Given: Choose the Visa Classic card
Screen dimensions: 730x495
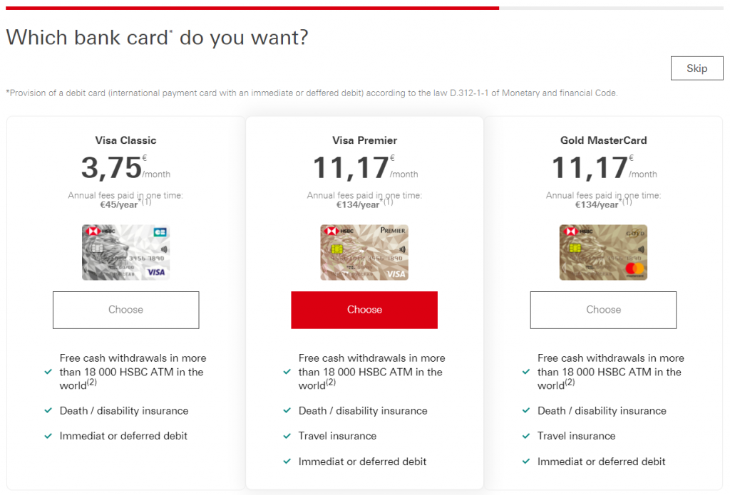Looking at the screenshot, I should [x=125, y=310].
